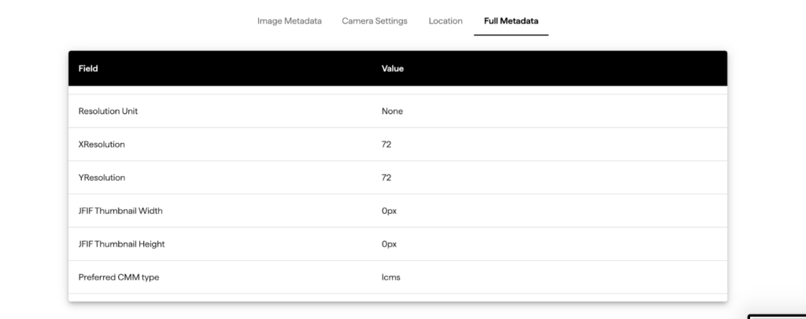The height and width of the screenshot is (319, 806).
Task: Click the lcms value for Preferred CMM
Action: pyautogui.click(x=390, y=277)
